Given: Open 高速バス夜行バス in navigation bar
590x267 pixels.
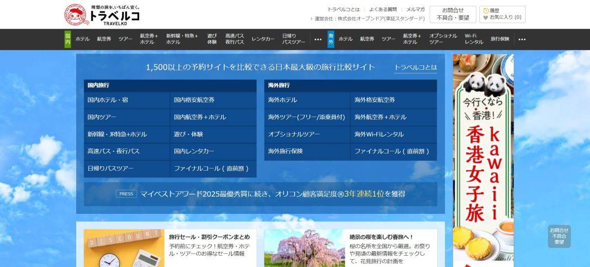Looking at the screenshot, I should tap(235, 39).
